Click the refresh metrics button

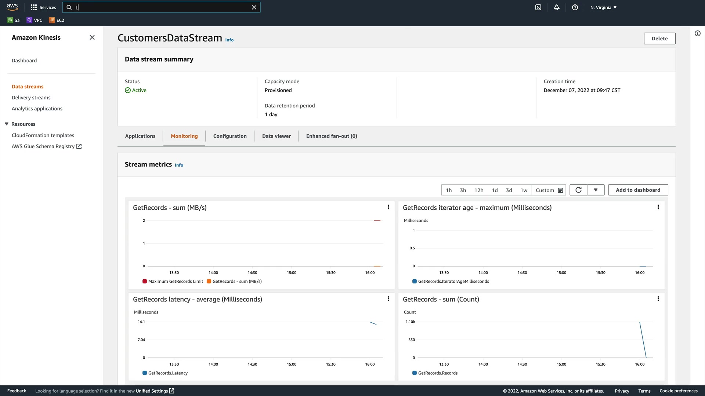click(578, 190)
